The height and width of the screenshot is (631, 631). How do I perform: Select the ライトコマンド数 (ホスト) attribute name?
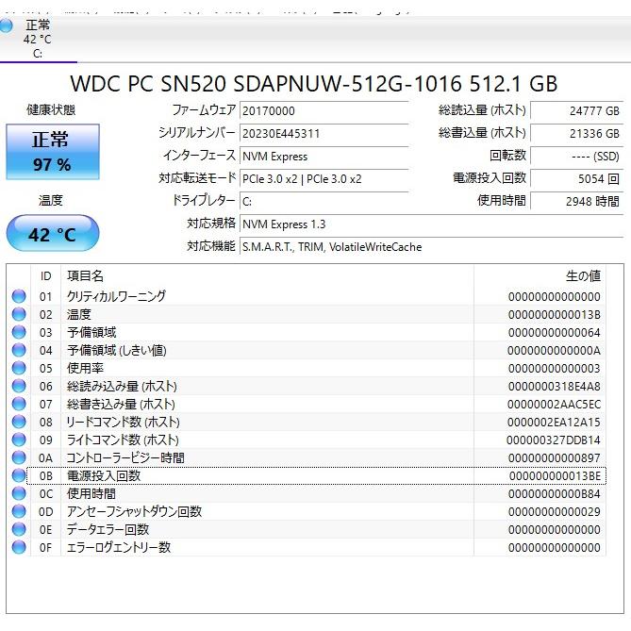tap(123, 440)
